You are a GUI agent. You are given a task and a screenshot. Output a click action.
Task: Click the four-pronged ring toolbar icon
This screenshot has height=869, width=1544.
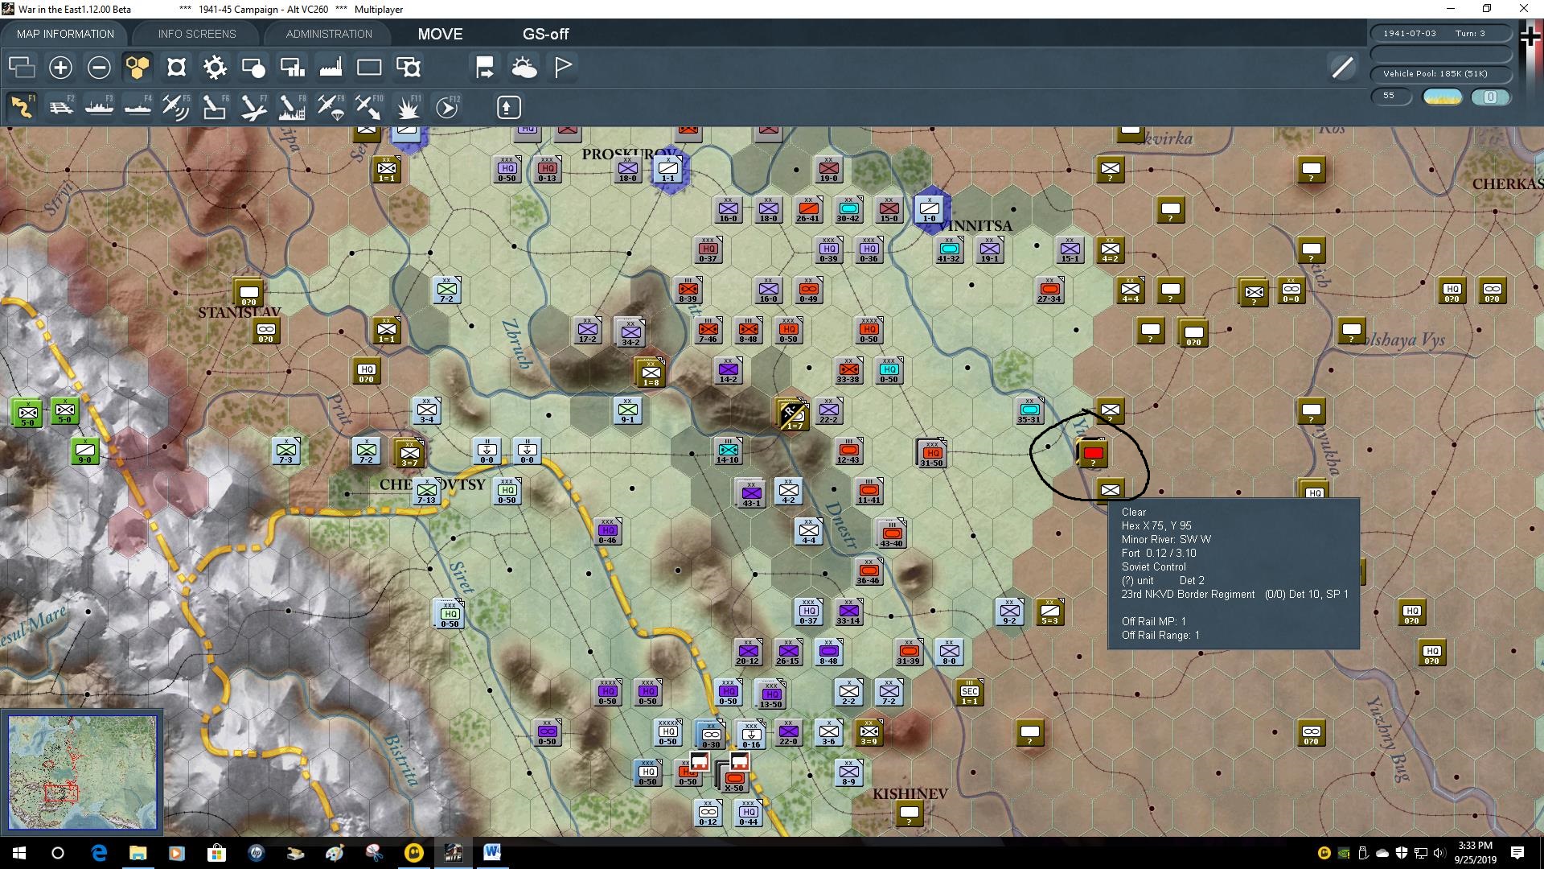[176, 67]
